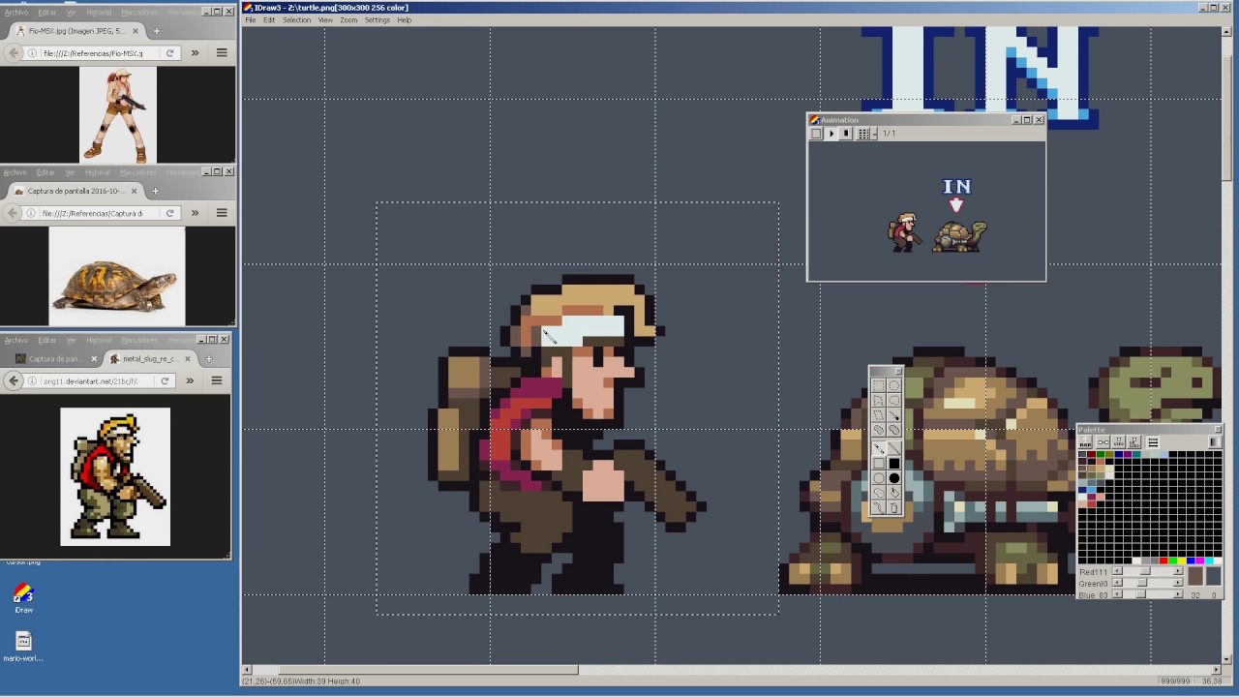The width and height of the screenshot is (1239, 697).
Task: Click the Red slider thumb
Action: [1145, 570]
